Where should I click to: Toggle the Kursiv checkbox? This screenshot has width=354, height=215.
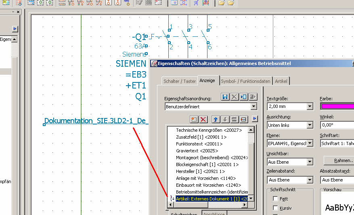click(275, 208)
